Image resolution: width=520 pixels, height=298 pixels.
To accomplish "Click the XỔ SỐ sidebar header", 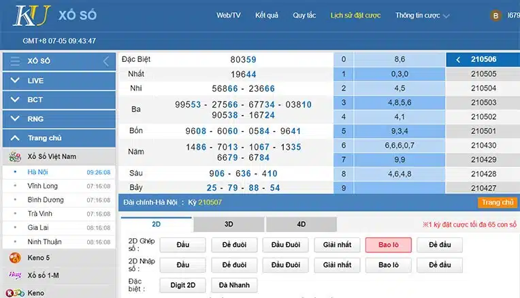I will point(59,61).
